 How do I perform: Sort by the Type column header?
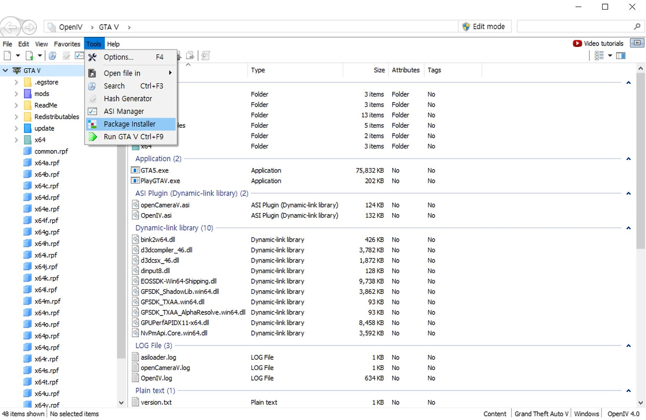[x=295, y=70]
